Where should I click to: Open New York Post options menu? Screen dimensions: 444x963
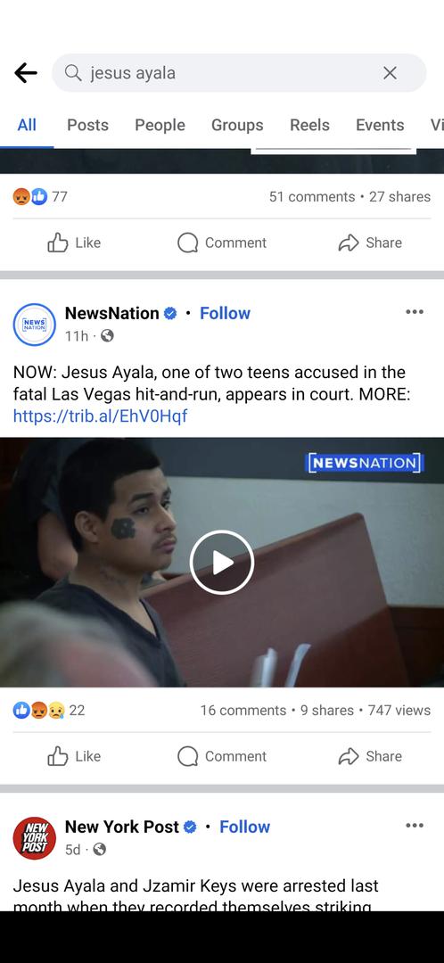(415, 826)
